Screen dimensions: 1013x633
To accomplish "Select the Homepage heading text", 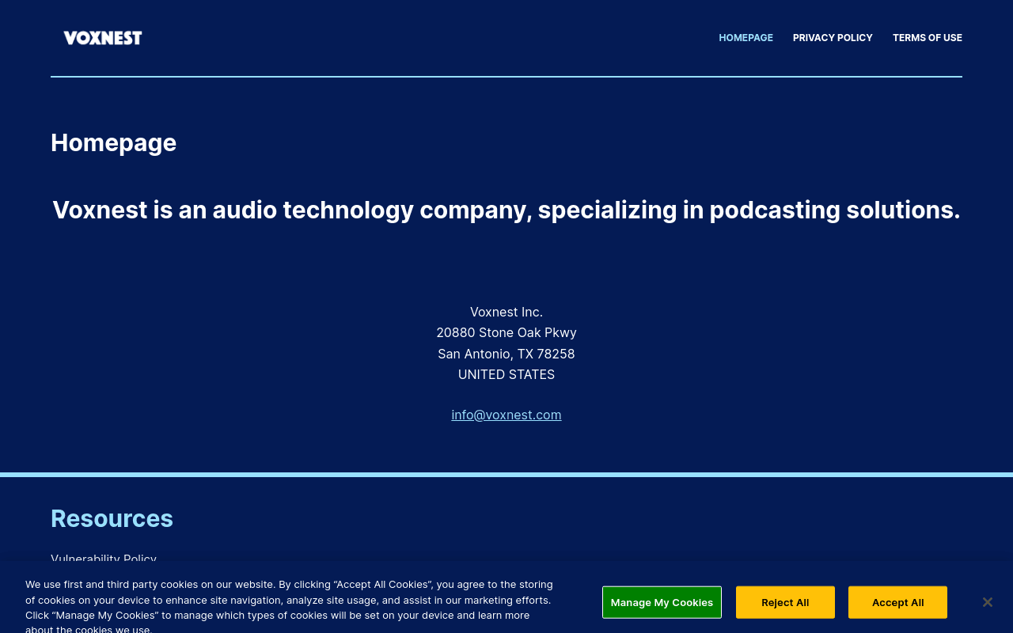I will coord(113,142).
